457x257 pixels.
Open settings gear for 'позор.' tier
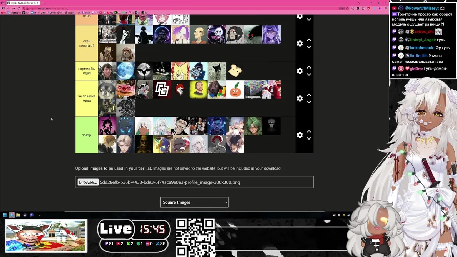pos(300,135)
